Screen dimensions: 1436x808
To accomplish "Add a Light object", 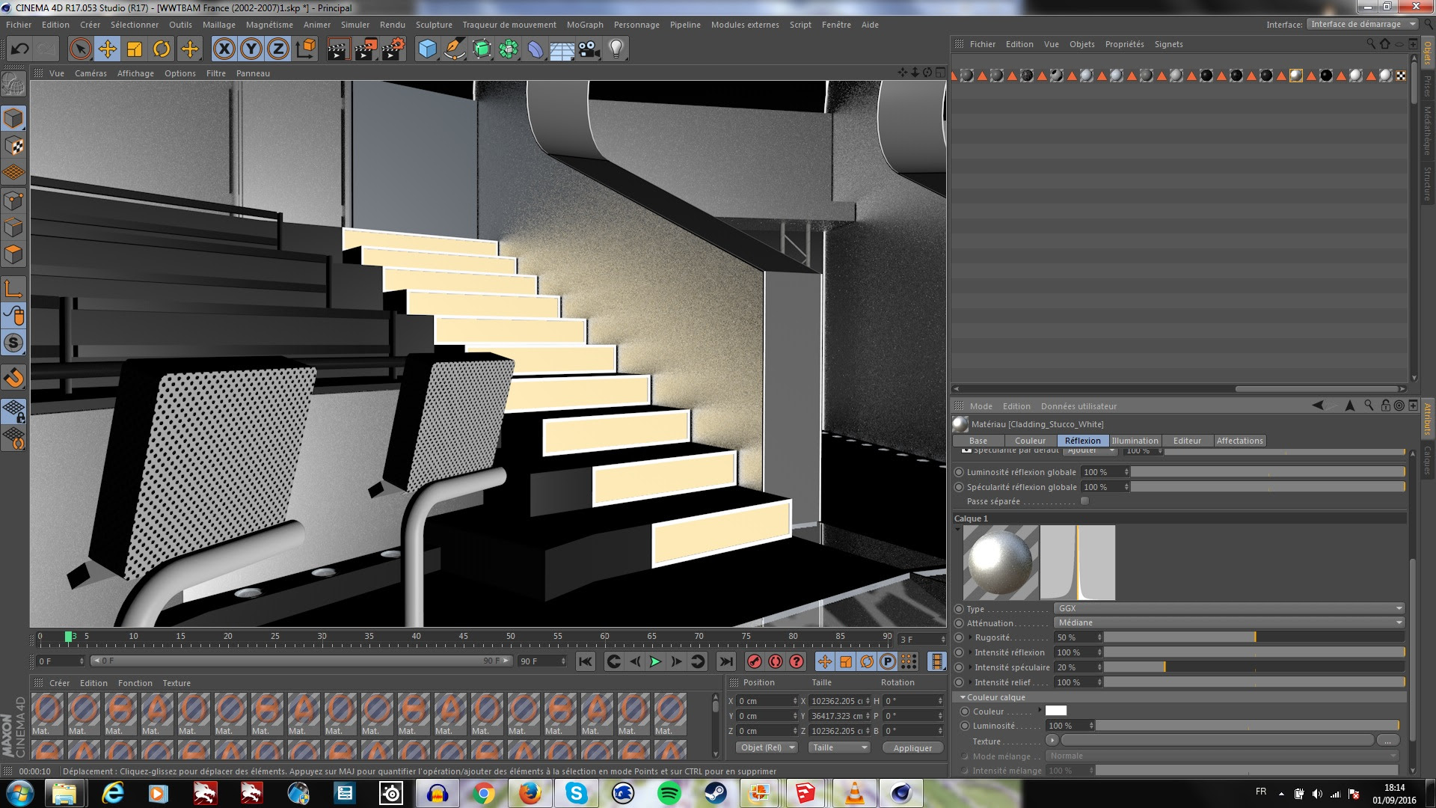I will [616, 49].
